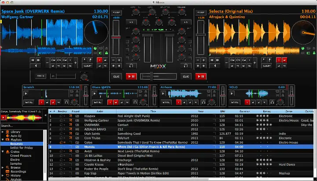Screen dimensions: 317x181
Task: Expand the History tree item
Action: (3, 176)
